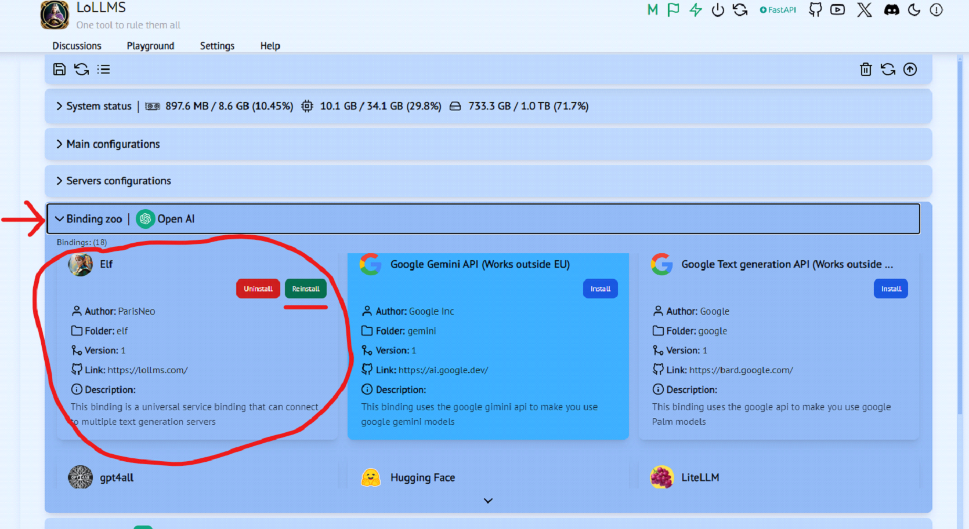The height and width of the screenshot is (529, 969).
Task: Click the info circle icon in header
Action: [x=936, y=10]
